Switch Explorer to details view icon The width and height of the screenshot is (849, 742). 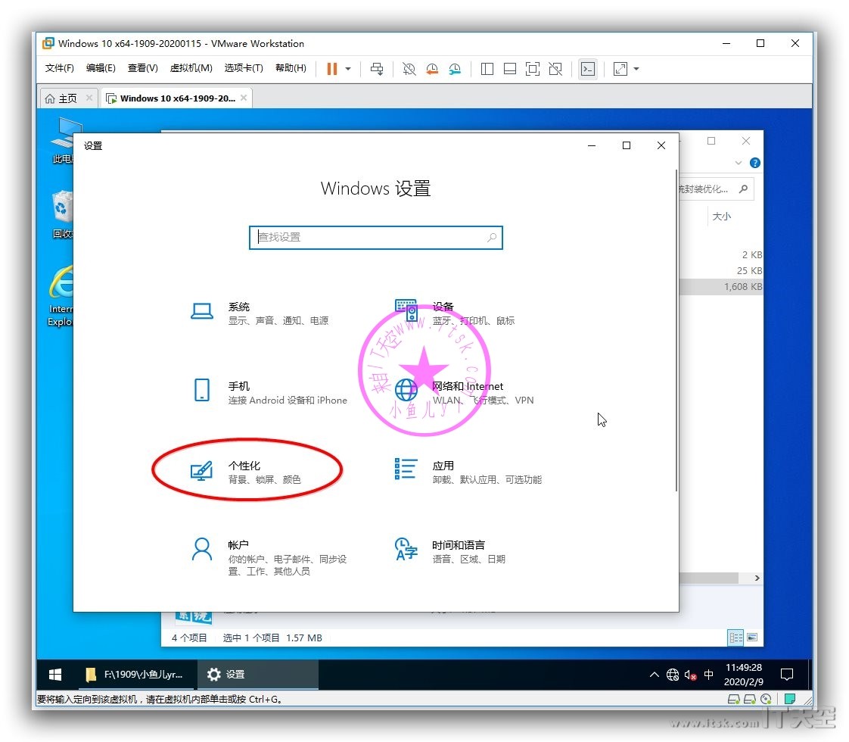[735, 638]
